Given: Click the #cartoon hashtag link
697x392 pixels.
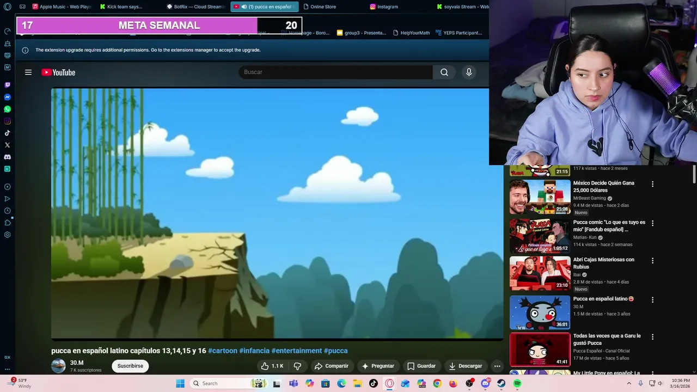Looking at the screenshot, I should pyautogui.click(x=222, y=351).
